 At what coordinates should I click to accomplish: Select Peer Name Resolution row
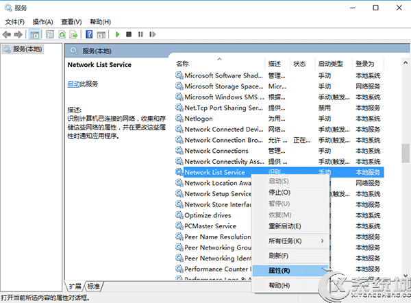click(213, 237)
